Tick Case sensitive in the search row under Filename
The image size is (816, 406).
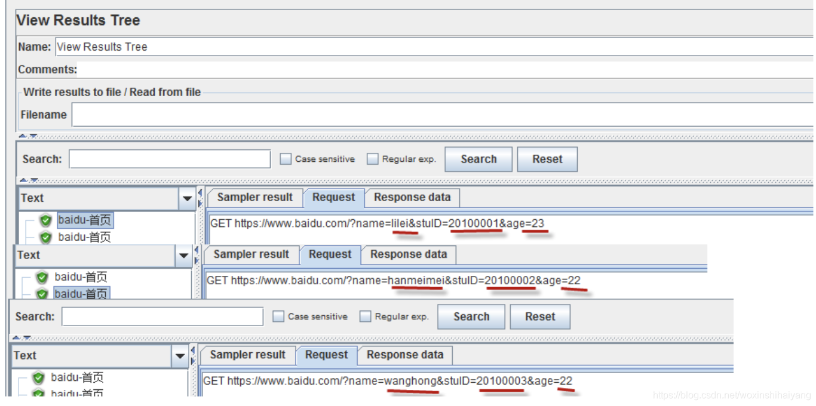(x=286, y=159)
